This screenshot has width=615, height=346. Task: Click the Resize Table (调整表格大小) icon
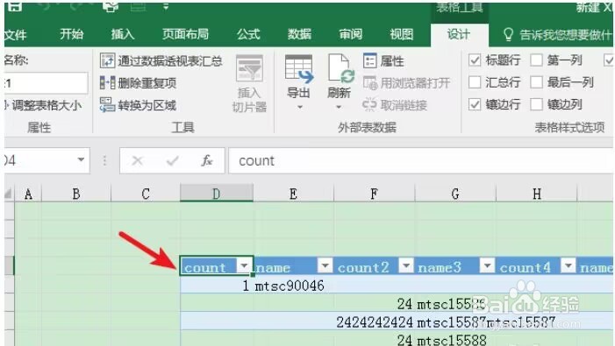[x=7, y=105]
